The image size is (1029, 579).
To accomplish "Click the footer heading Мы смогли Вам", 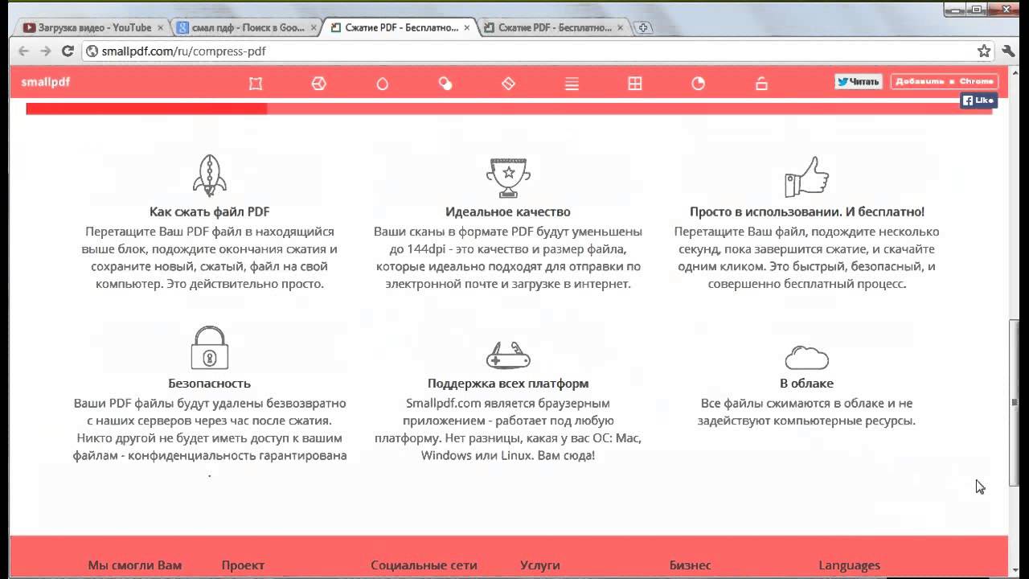I will (135, 565).
